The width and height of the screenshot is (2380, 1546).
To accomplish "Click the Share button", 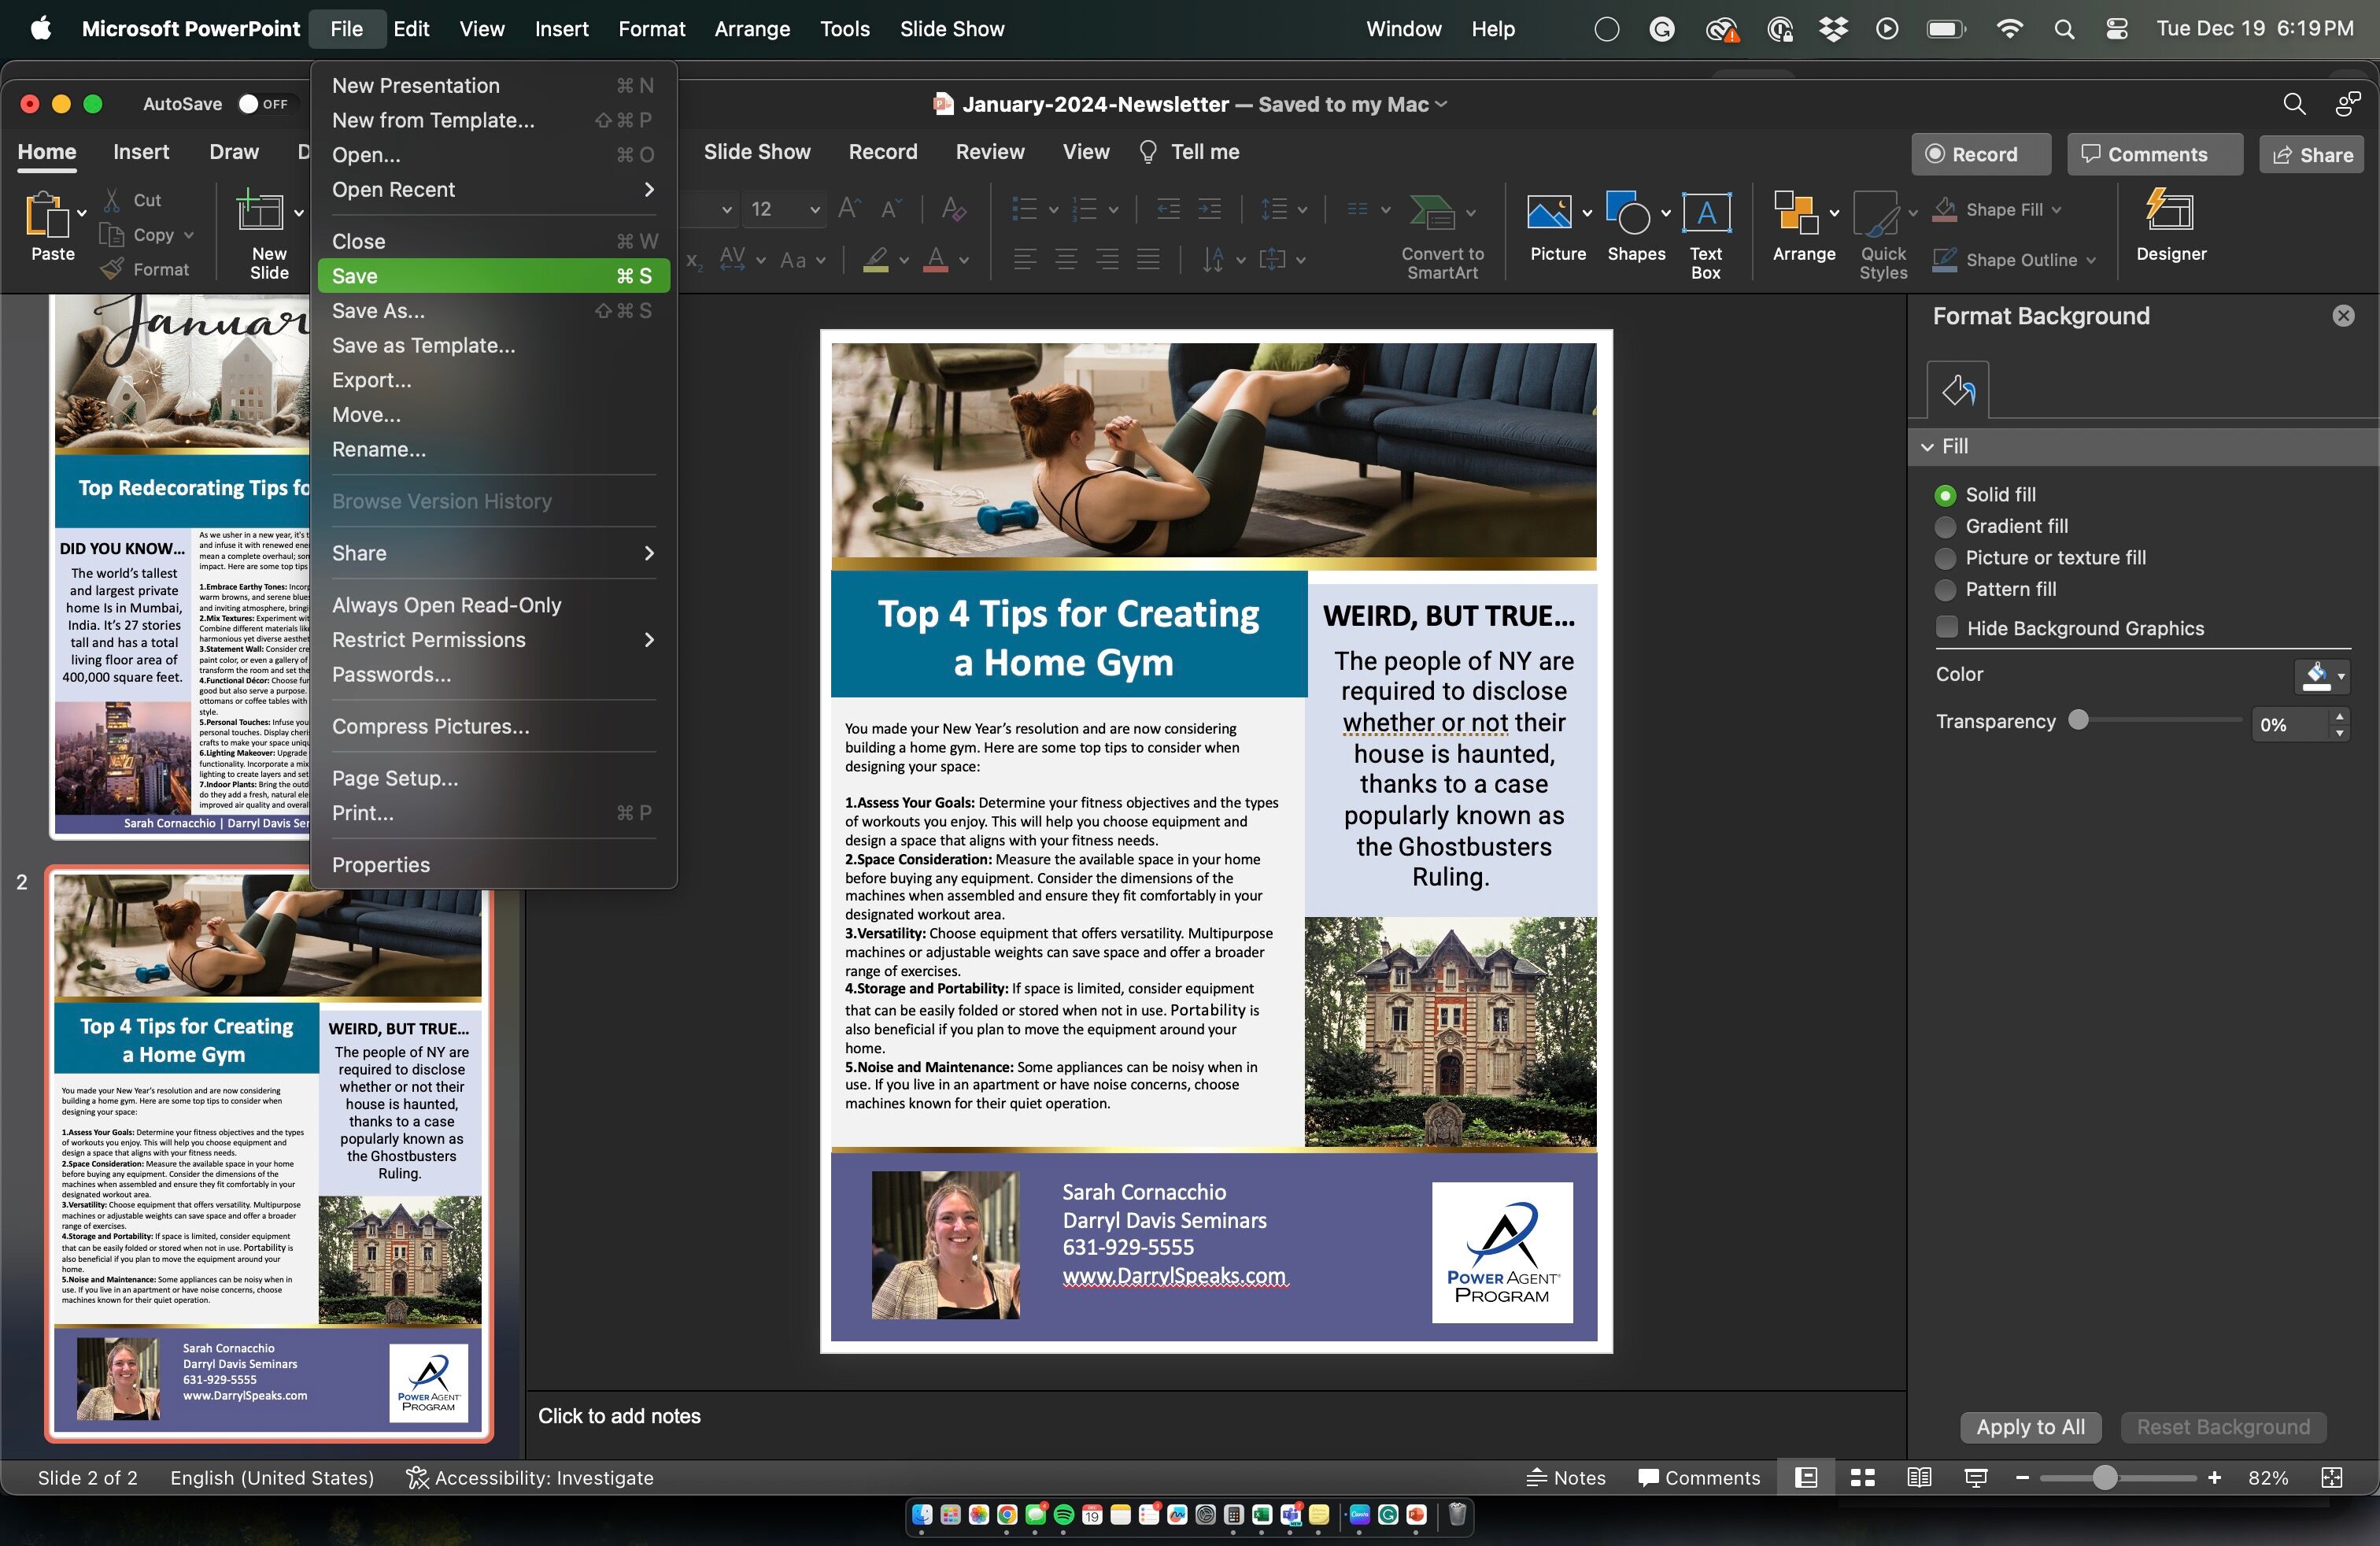I will pos(2312,155).
